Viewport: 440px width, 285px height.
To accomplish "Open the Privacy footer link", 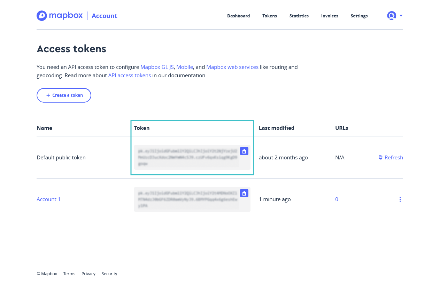I will pos(88,274).
